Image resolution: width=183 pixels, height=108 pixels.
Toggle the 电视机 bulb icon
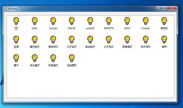(x=164, y=21)
